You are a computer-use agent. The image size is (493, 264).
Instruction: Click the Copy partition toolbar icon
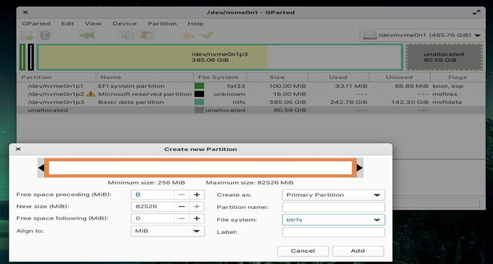[127, 35]
